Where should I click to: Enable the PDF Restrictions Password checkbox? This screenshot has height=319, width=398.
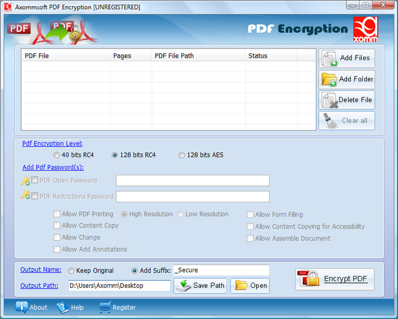tap(35, 196)
